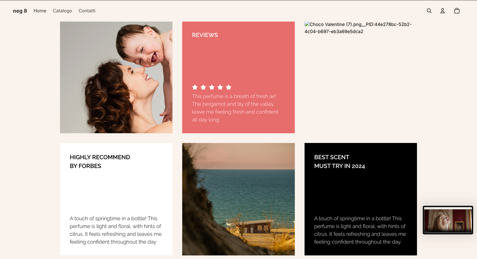The width and height of the screenshot is (477, 259).
Task: Click the fifth review star
Action: pyautogui.click(x=228, y=87)
